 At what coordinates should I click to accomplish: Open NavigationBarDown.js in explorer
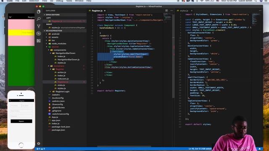[68, 60]
